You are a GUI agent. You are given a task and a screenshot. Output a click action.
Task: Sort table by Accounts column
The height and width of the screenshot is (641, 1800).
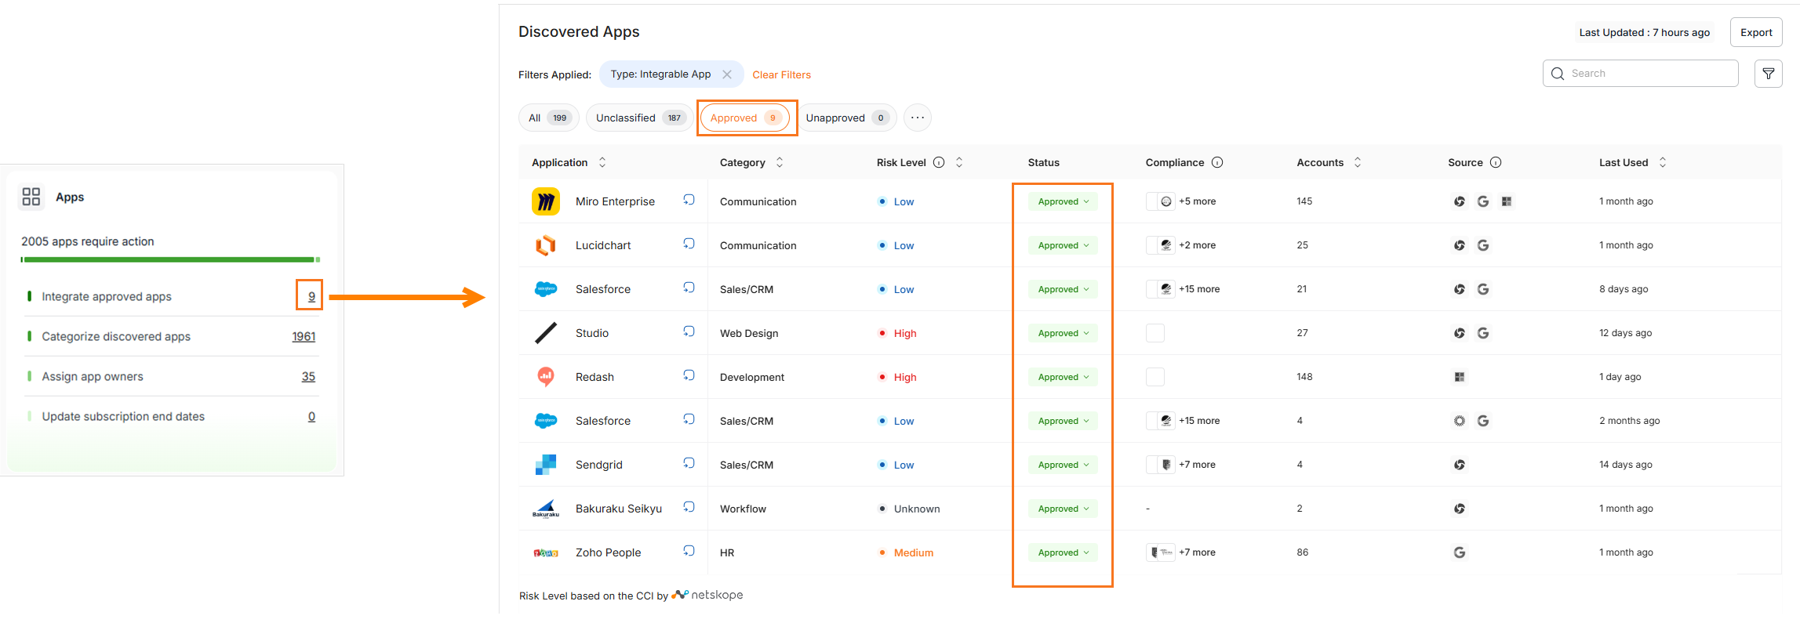point(1358,162)
